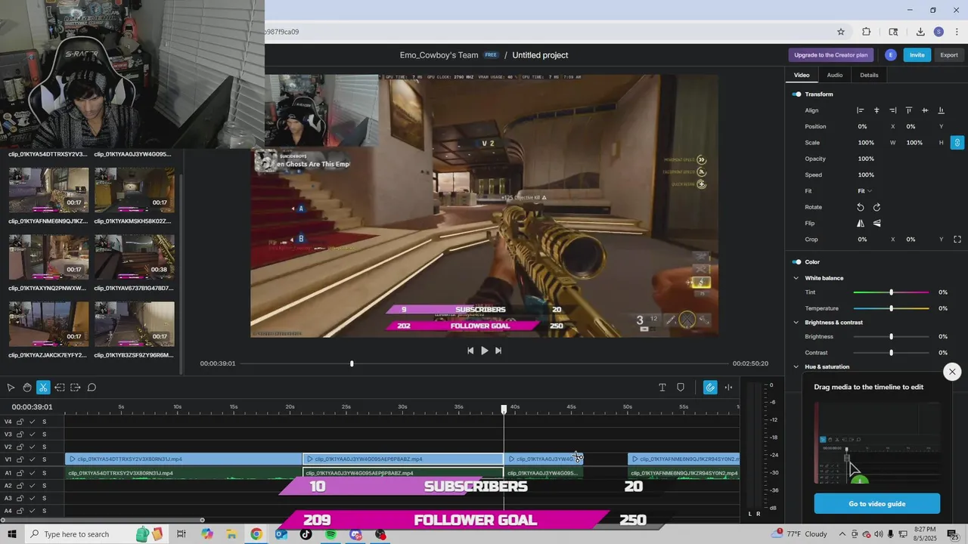Toggle lock on track A1
This screenshot has height=544, width=968.
tap(20, 473)
